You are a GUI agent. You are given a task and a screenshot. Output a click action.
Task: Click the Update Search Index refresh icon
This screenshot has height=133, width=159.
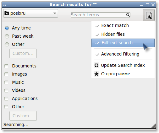tap(96, 65)
